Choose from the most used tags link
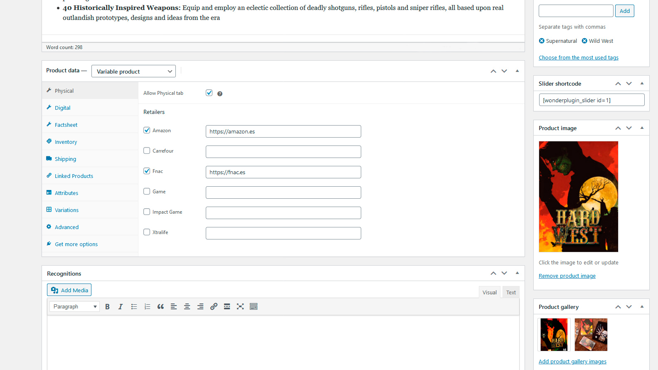658x370 pixels. point(579,58)
